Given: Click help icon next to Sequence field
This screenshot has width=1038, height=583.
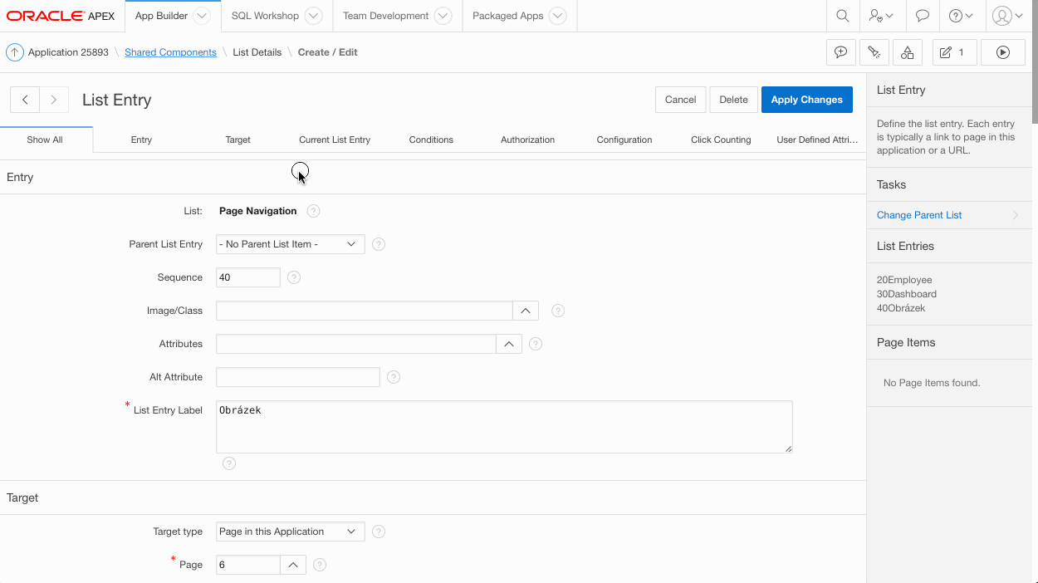Looking at the screenshot, I should [294, 277].
